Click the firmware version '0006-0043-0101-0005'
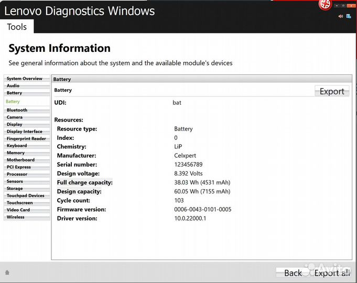Screen dimensions: 357x283 (203, 210)
